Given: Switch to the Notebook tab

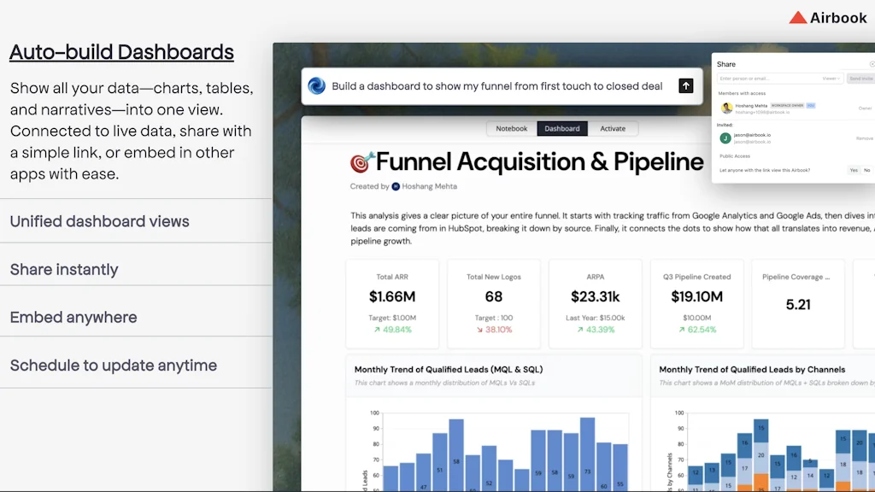Looking at the screenshot, I should click(512, 127).
